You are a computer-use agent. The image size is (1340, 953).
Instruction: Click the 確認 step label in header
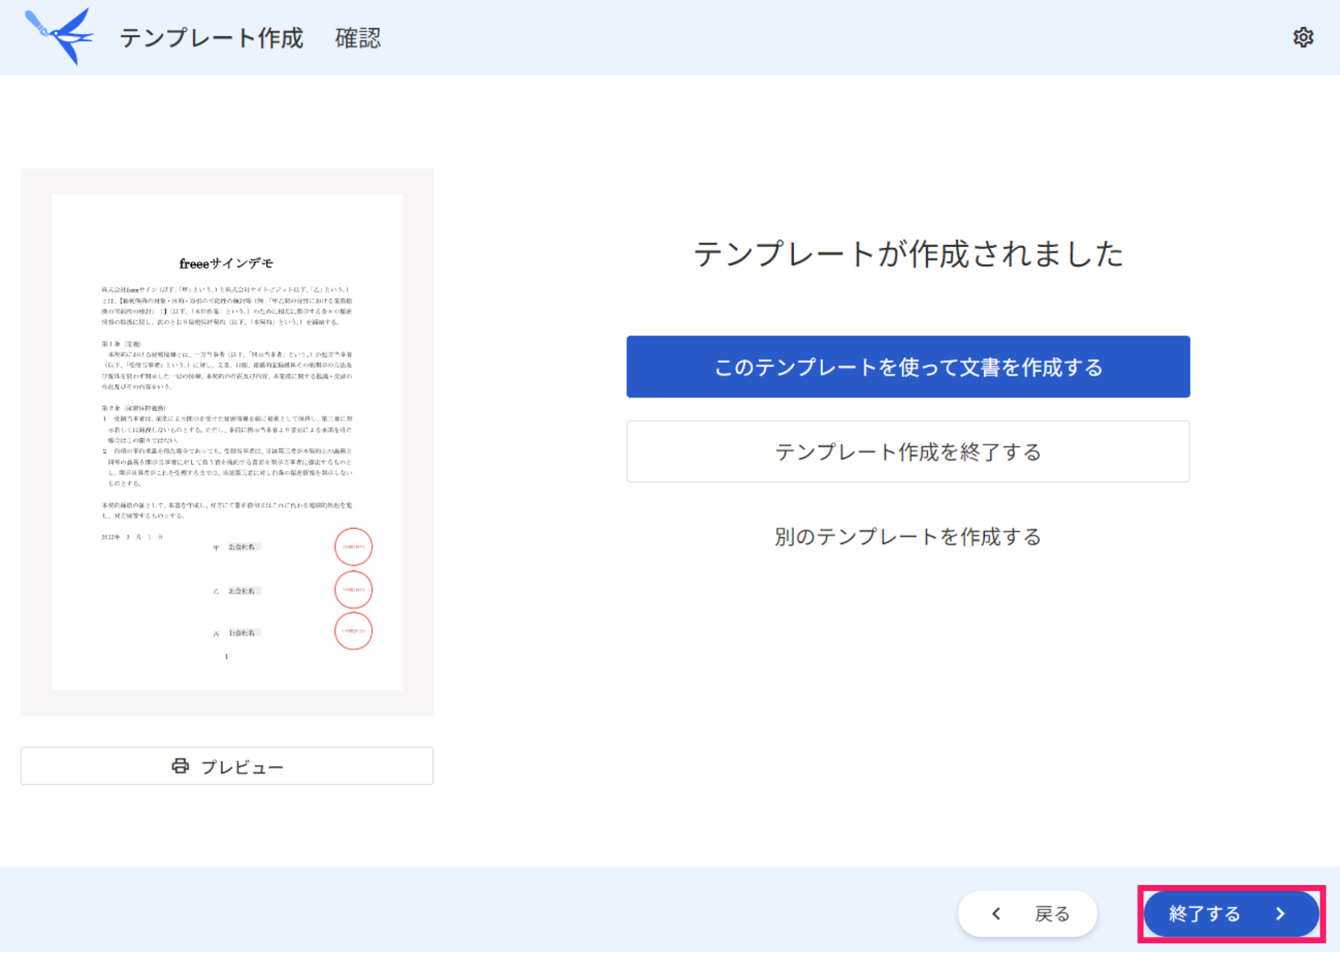[358, 38]
